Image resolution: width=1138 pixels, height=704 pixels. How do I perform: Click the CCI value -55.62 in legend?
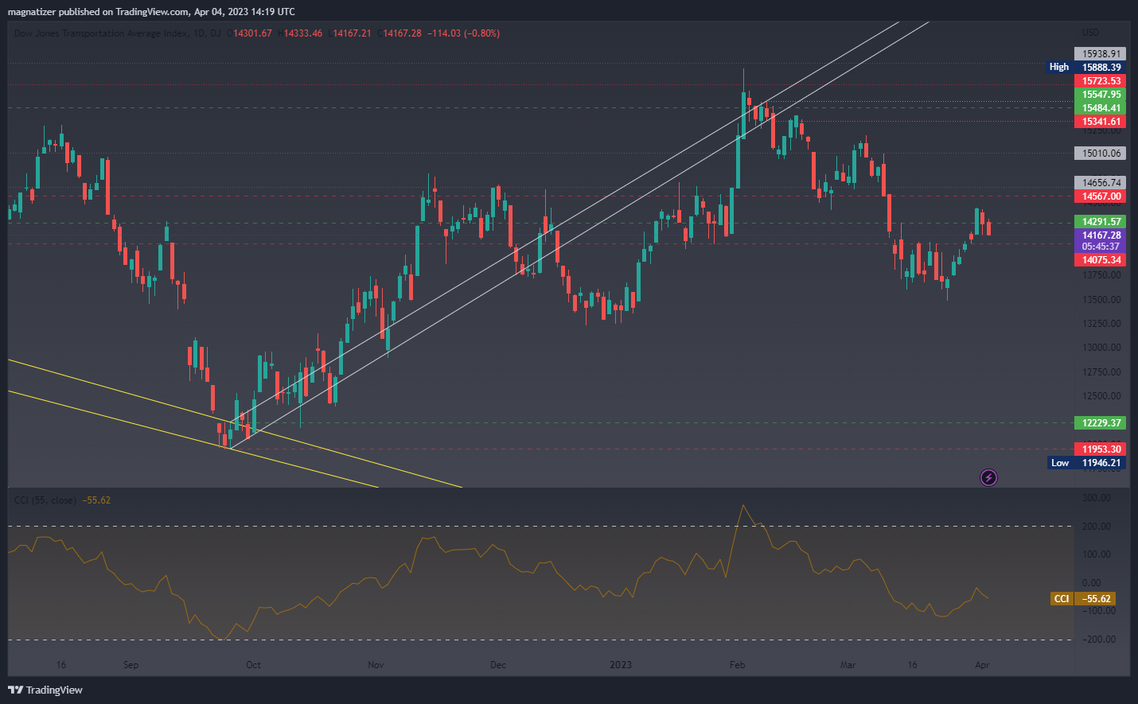click(99, 500)
